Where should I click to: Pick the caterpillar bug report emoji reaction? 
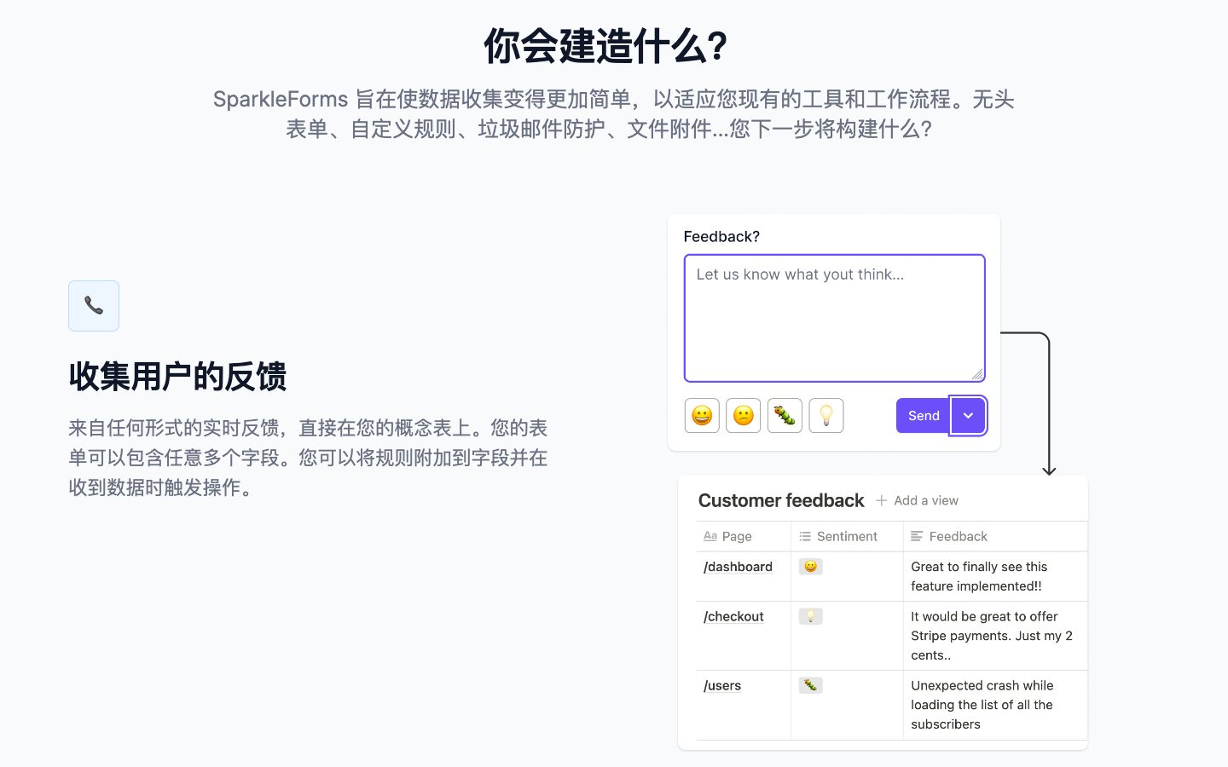pos(785,415)
